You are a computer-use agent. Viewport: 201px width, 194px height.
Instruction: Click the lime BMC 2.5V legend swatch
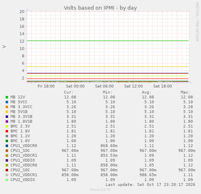pos(7,126)
